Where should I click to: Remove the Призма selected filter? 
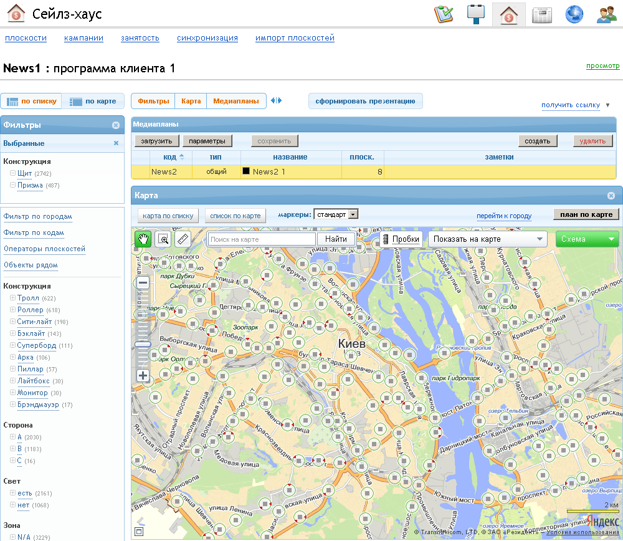click(12, 185)
